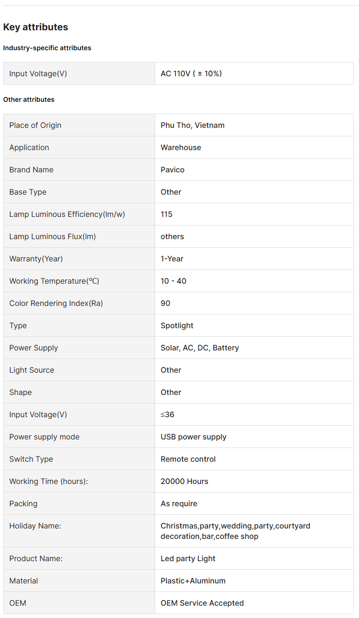Select the "Other attributes" subheading
Screen dimensions: 359x618
pyautogui.click(x=28, y=99)
